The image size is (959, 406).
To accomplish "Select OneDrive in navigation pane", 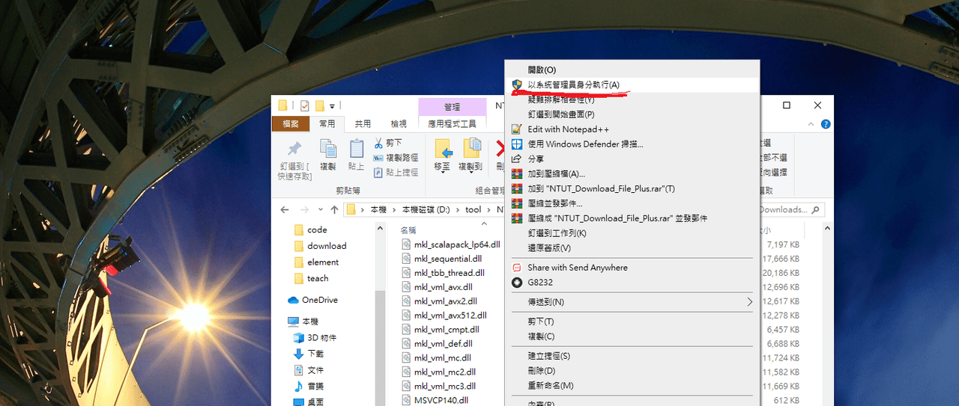I will click(319, 300).
